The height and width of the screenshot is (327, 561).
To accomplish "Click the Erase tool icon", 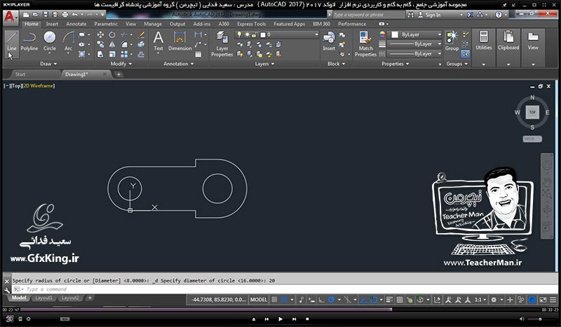I will (142, 35).
